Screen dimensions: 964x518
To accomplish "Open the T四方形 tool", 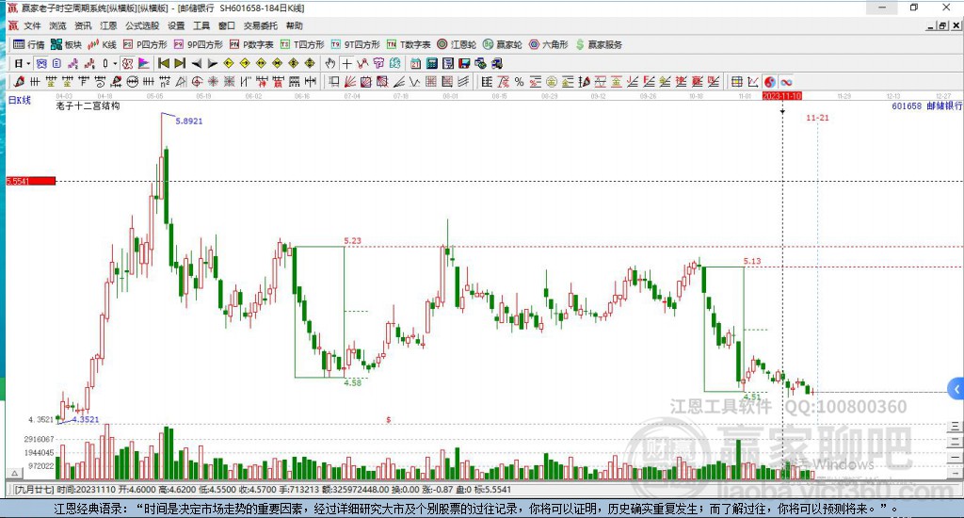I will pos(302,44).
